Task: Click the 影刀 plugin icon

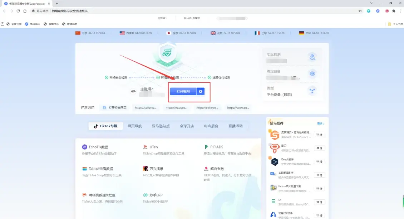Action: [275, 148]
